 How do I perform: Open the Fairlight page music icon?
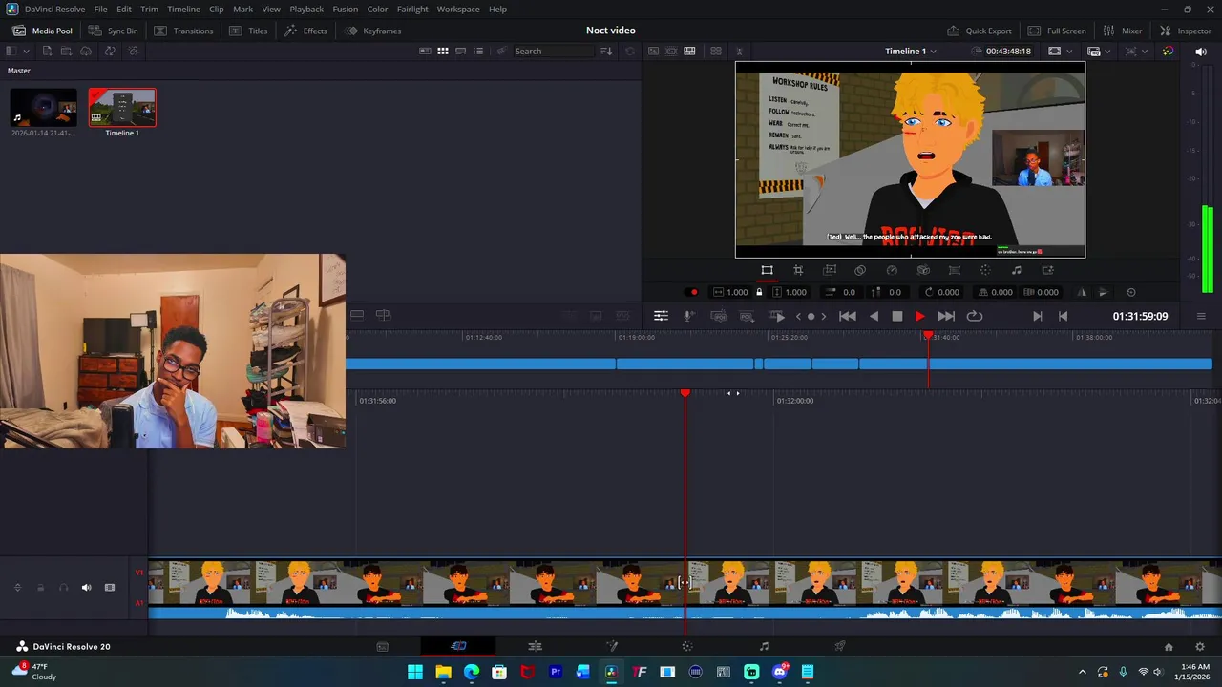tap(764, 646)
